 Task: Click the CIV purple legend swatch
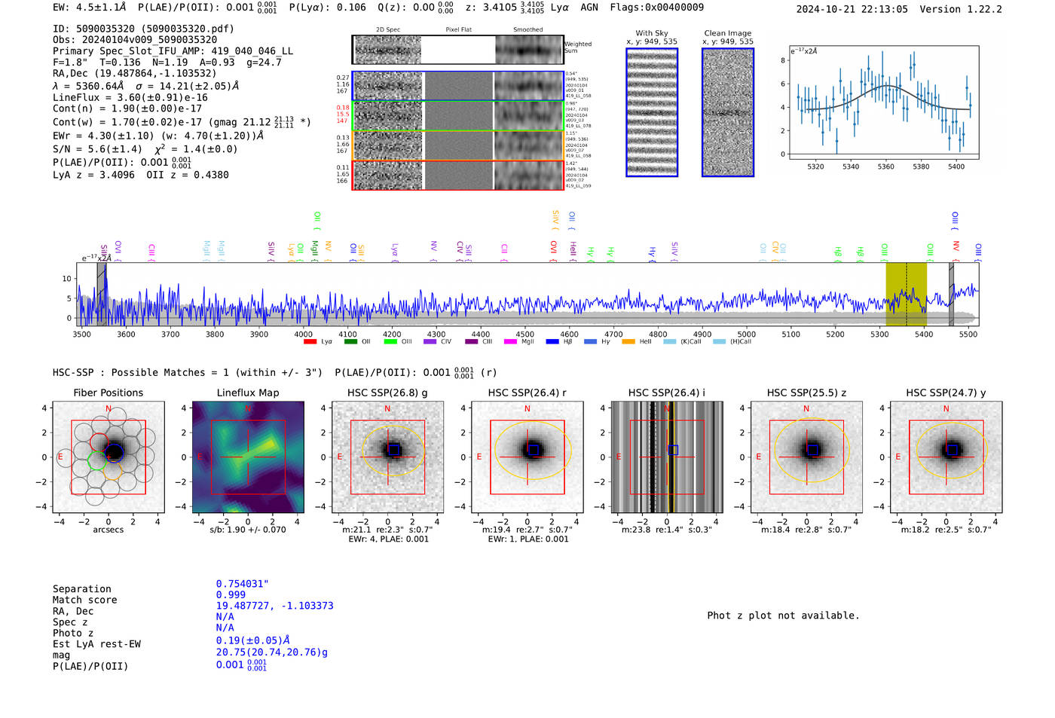click(x=430, y=342)
